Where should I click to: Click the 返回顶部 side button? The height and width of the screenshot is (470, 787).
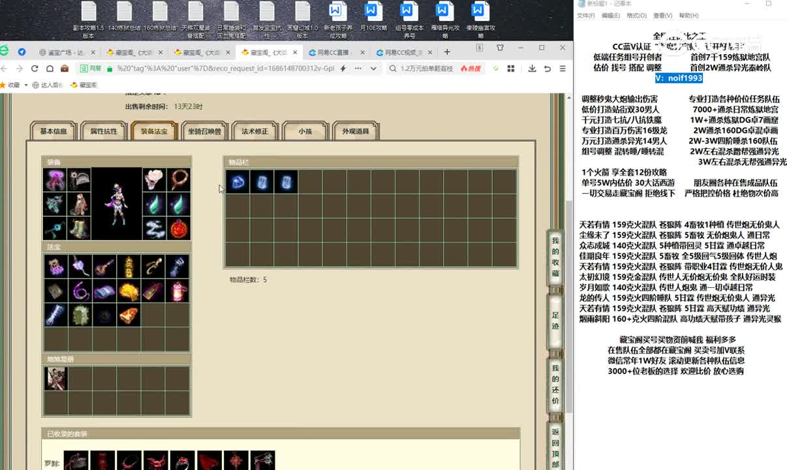[x=555, y=447]
